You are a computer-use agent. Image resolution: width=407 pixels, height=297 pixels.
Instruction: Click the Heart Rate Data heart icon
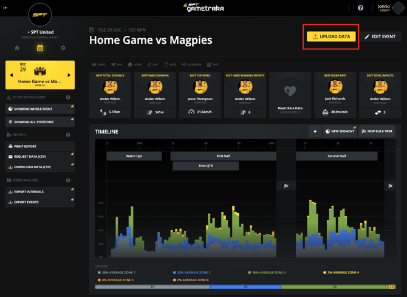290,91
